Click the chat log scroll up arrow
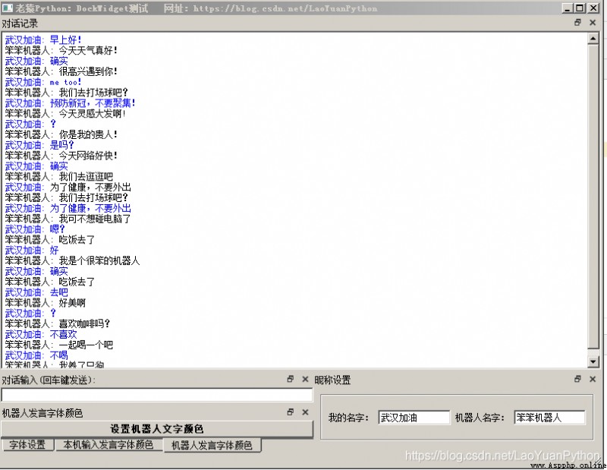 [593, 39]
